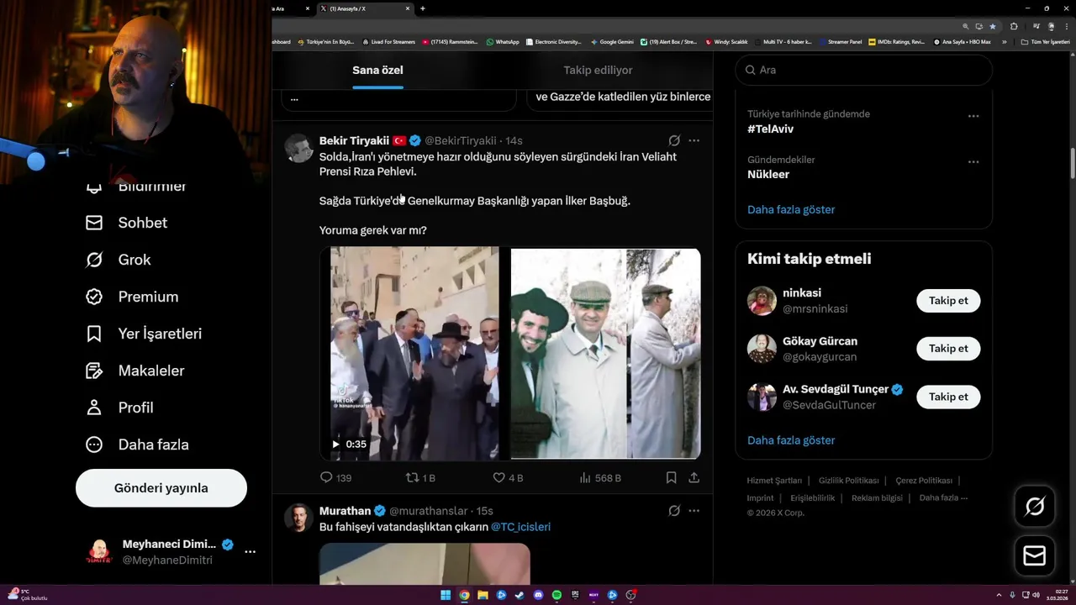Follow ninkasi with Takip et
Viewport: 1076px width, 605px height.
948,301
